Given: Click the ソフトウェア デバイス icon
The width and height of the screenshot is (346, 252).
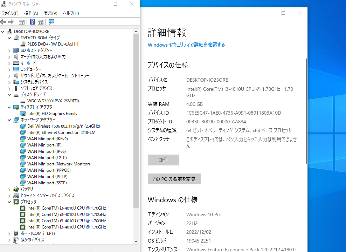Looking at the screenshot, I should [16, 88].
